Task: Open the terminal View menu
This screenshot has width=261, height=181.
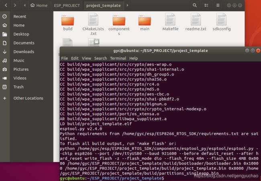Action: click(86, 58)
